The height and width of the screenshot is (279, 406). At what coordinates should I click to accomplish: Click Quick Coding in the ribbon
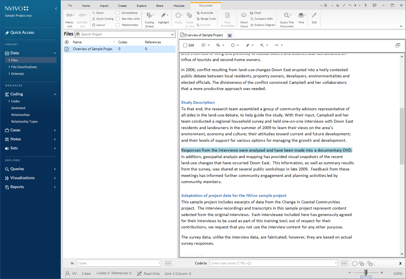[103, 19]
